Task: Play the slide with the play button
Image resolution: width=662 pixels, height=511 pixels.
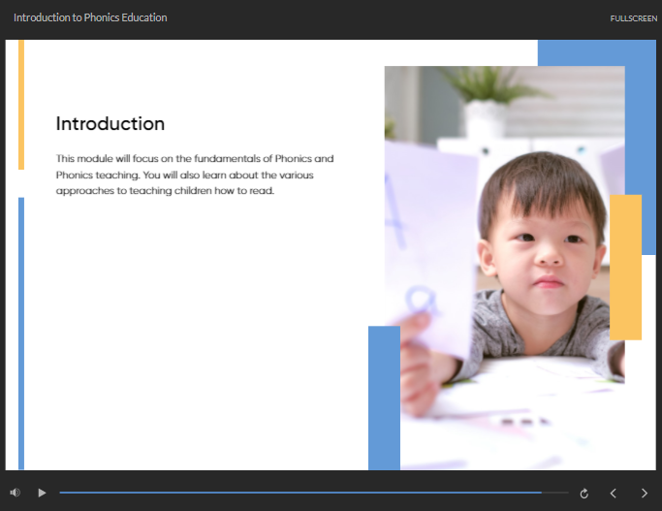Action: click(42, 493)
